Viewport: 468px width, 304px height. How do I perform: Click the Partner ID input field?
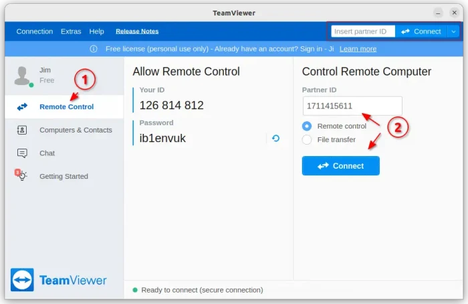(352, 106)
